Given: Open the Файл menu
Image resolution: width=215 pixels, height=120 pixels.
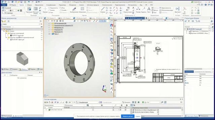Looking at the screenshot, I should point(4,5).
